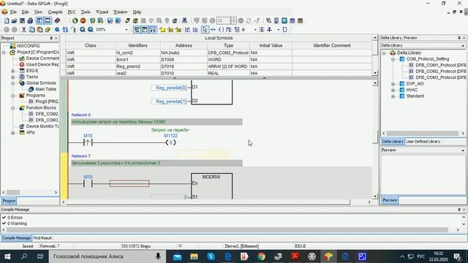The height and width of the screenshot is (263, 468).
Task: Select the Reg_priem2 symbol cell
Action: click(138, 66)
